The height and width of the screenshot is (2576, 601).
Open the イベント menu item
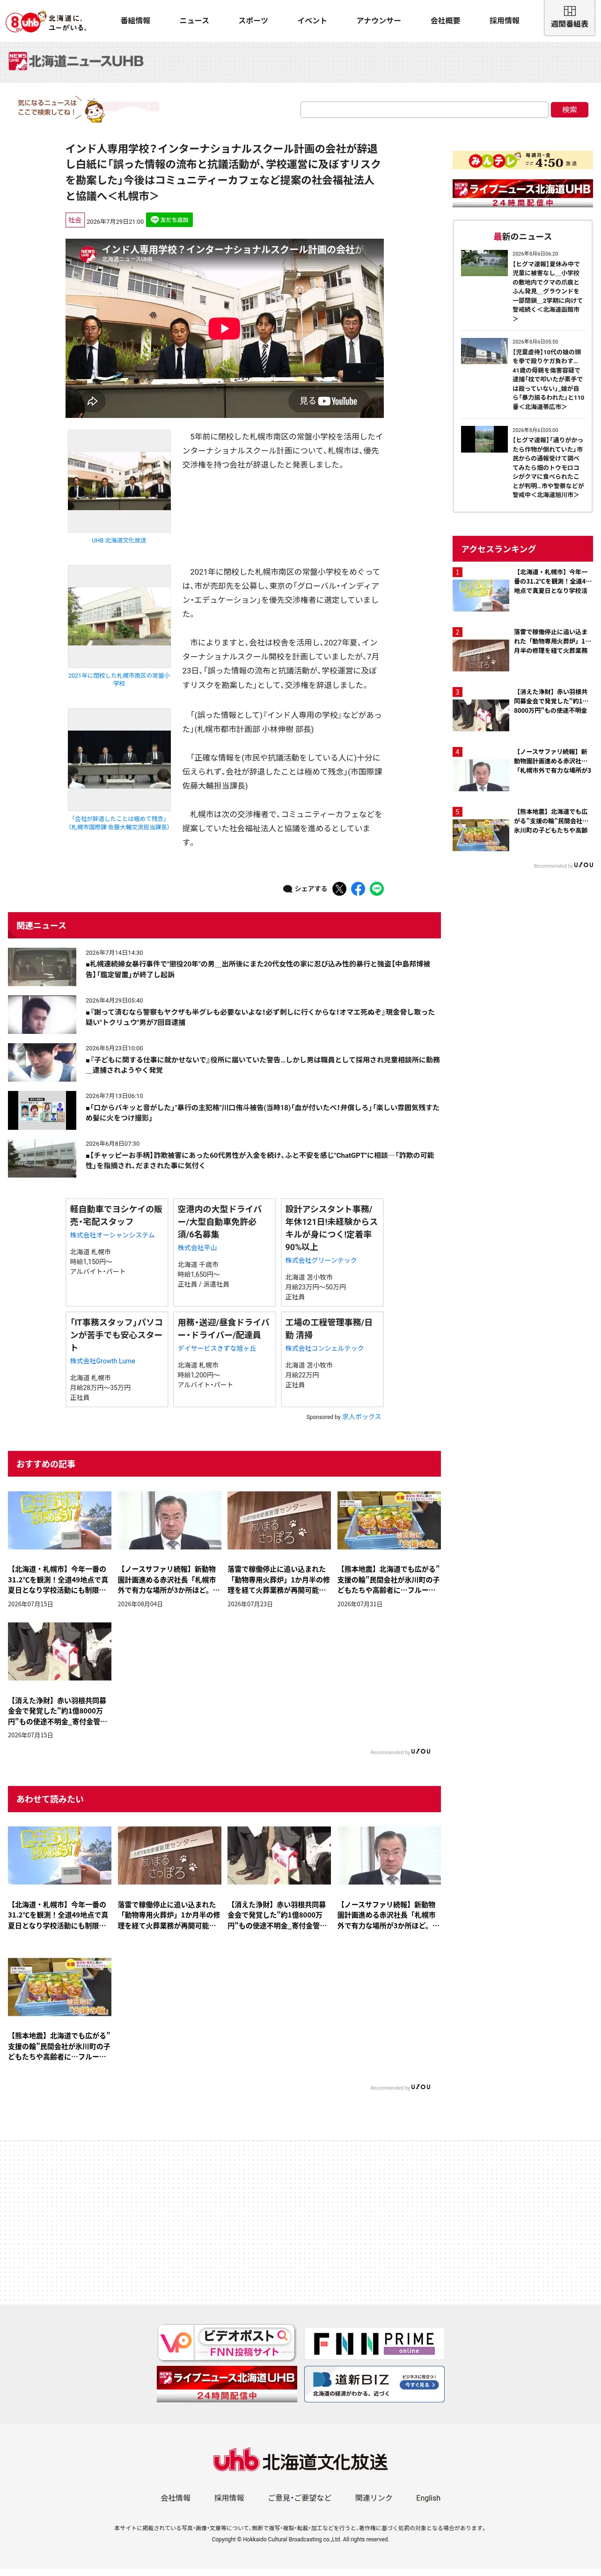point(312,20)
